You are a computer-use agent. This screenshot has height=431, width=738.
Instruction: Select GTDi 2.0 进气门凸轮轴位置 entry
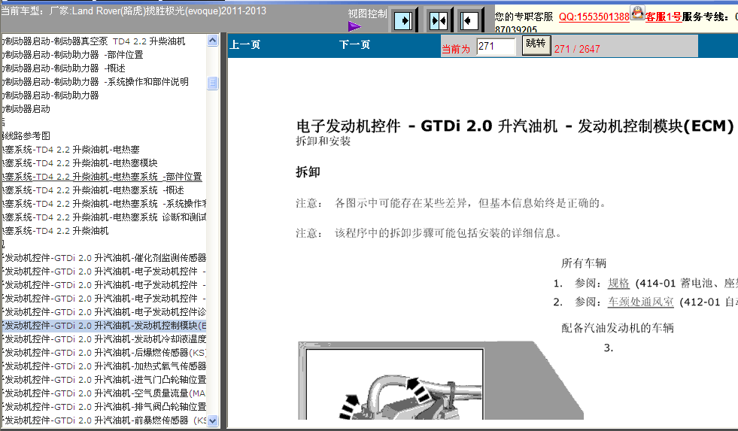[x=104, y=380]
